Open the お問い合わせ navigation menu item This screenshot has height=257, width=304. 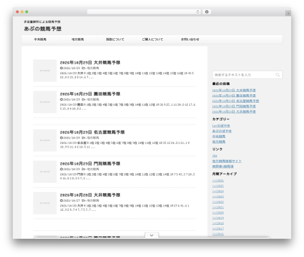coord(190,39)
